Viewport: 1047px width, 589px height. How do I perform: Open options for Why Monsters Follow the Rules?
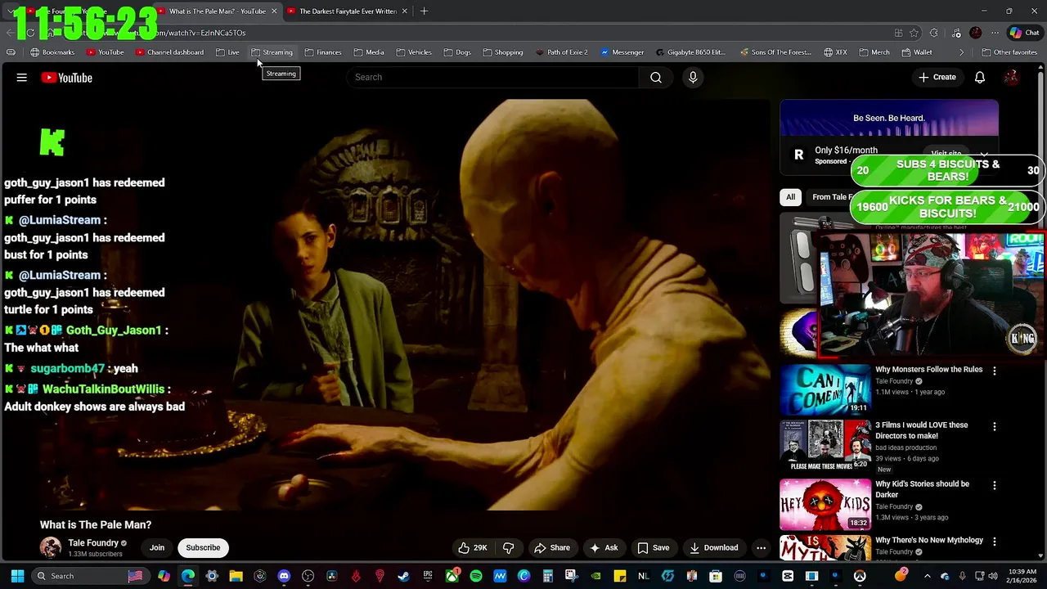pos(995,371)
